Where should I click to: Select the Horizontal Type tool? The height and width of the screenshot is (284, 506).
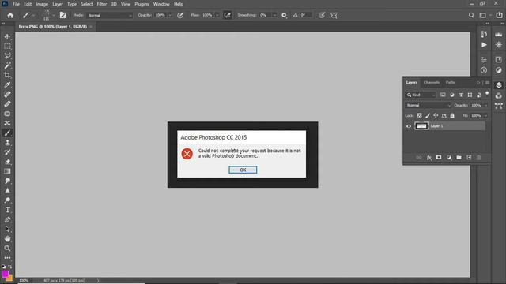tap(7, 210)
